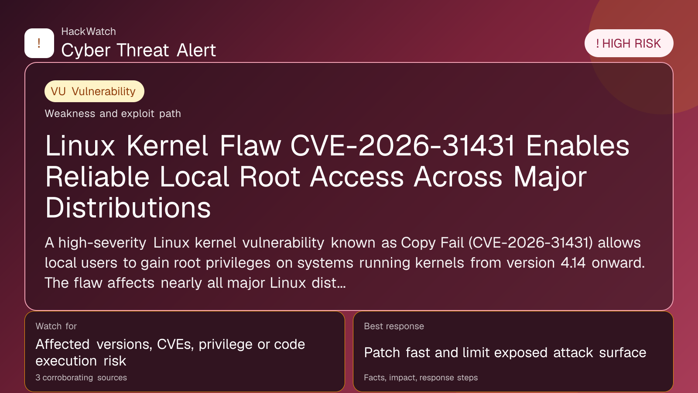Click the HackWatch exclamation logo icon
This screenshot has height=393, width=698.
(x=39, y=43)
